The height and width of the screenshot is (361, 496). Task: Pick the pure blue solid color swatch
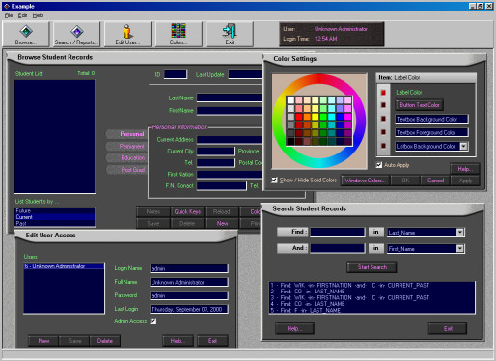click(340, 117)
